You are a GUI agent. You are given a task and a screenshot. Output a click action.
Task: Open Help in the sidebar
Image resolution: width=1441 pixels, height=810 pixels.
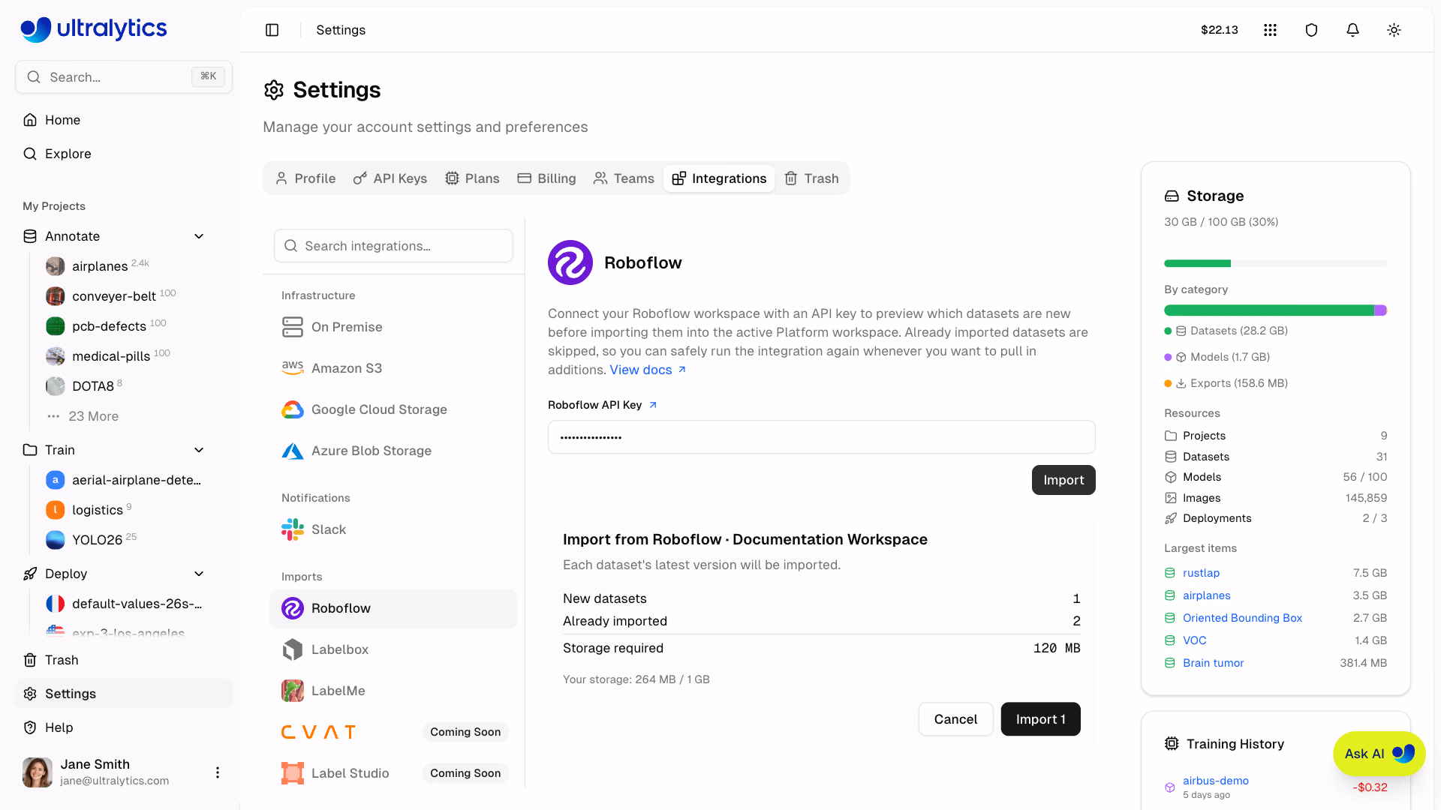[x=124, y=727]
